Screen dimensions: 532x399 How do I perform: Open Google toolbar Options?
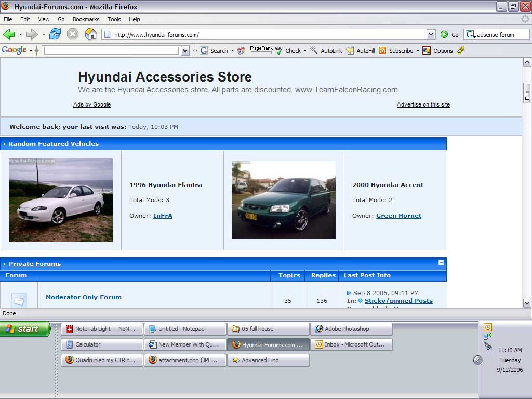pyautogui.click(x=437, y=51)
